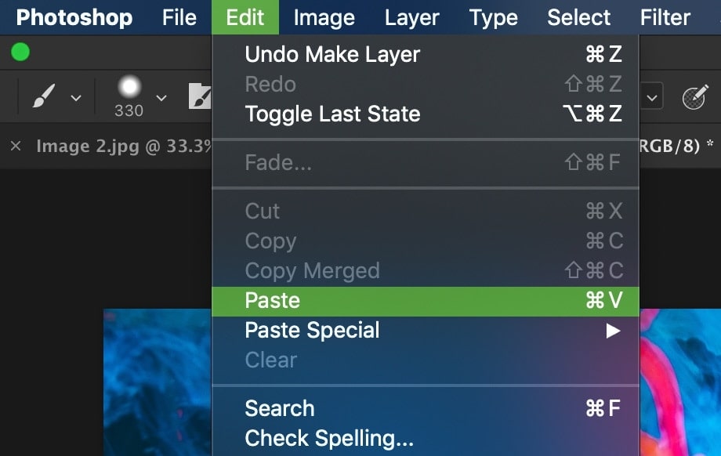
Task: Choose Paste from the Edit menu
Action: point(426,301)
